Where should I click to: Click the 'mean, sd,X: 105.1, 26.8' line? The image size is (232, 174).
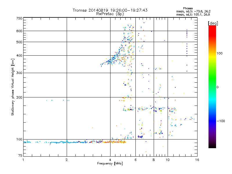tap(193, 14)
